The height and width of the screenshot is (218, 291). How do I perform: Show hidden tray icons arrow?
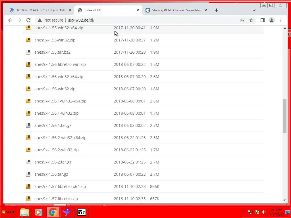pos(244,212)
